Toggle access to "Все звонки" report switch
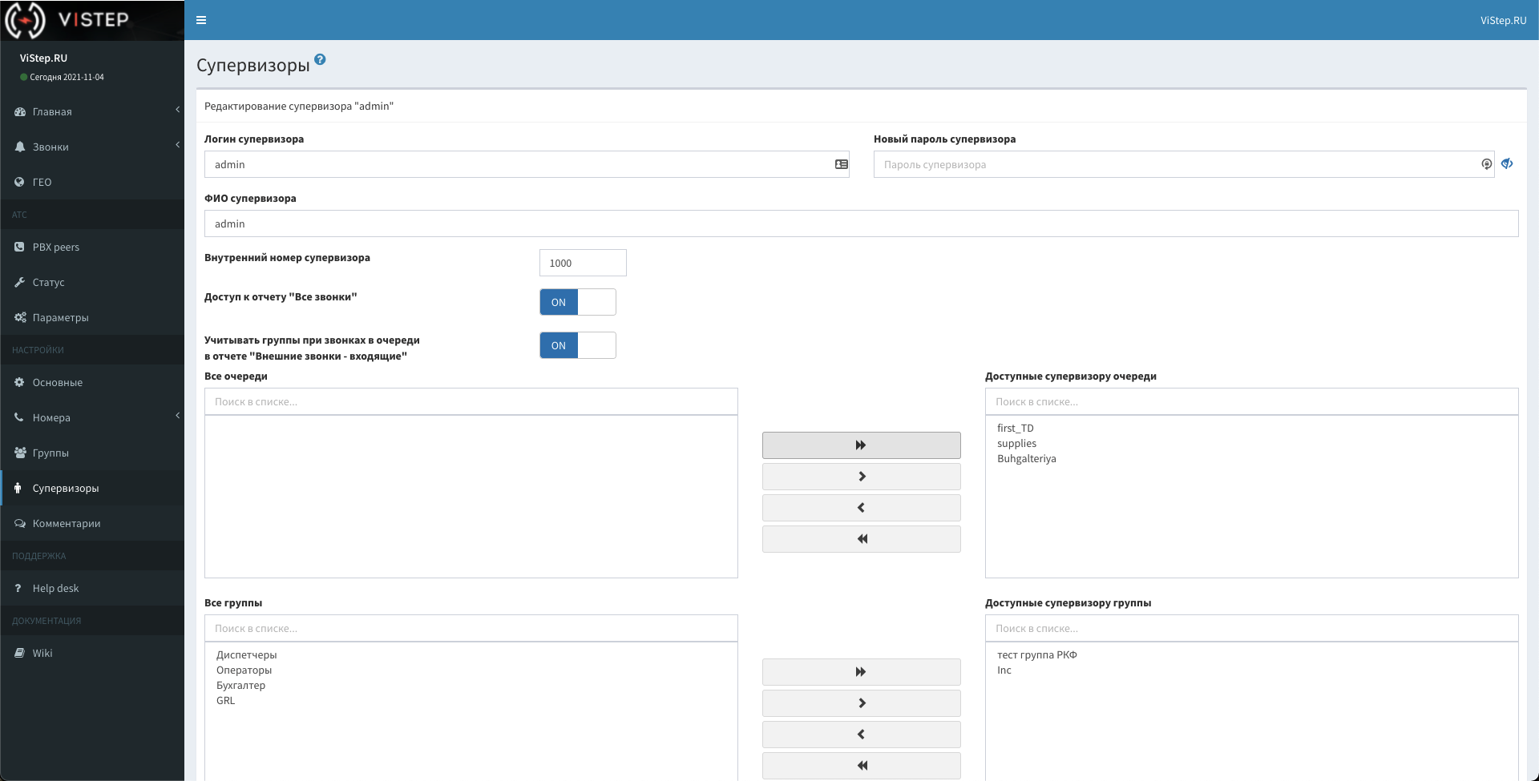 577,302
